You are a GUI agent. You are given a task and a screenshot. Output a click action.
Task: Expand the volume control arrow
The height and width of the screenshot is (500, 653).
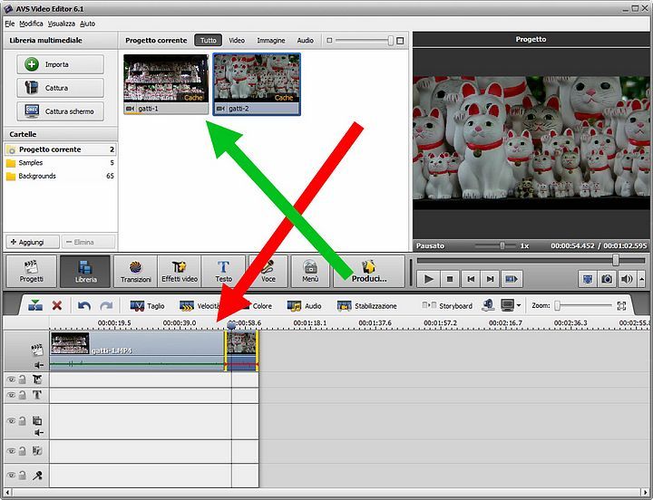(x=642, y=279)
